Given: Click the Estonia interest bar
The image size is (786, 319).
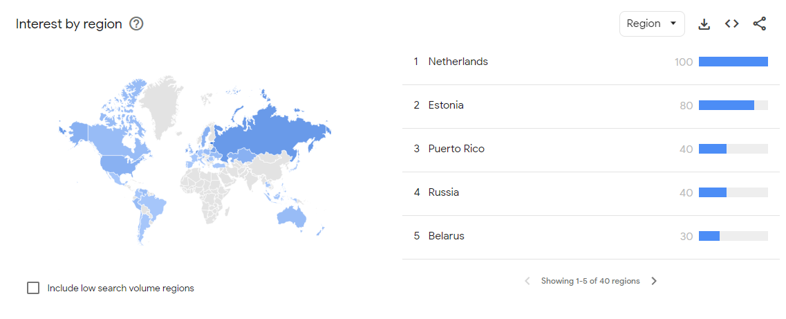Looking at the screenshot, I should [x=726, y=105].
